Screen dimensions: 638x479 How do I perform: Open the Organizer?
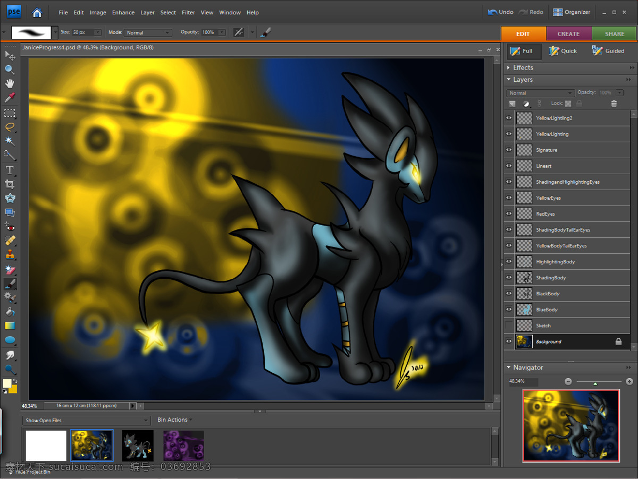(572, 12)
